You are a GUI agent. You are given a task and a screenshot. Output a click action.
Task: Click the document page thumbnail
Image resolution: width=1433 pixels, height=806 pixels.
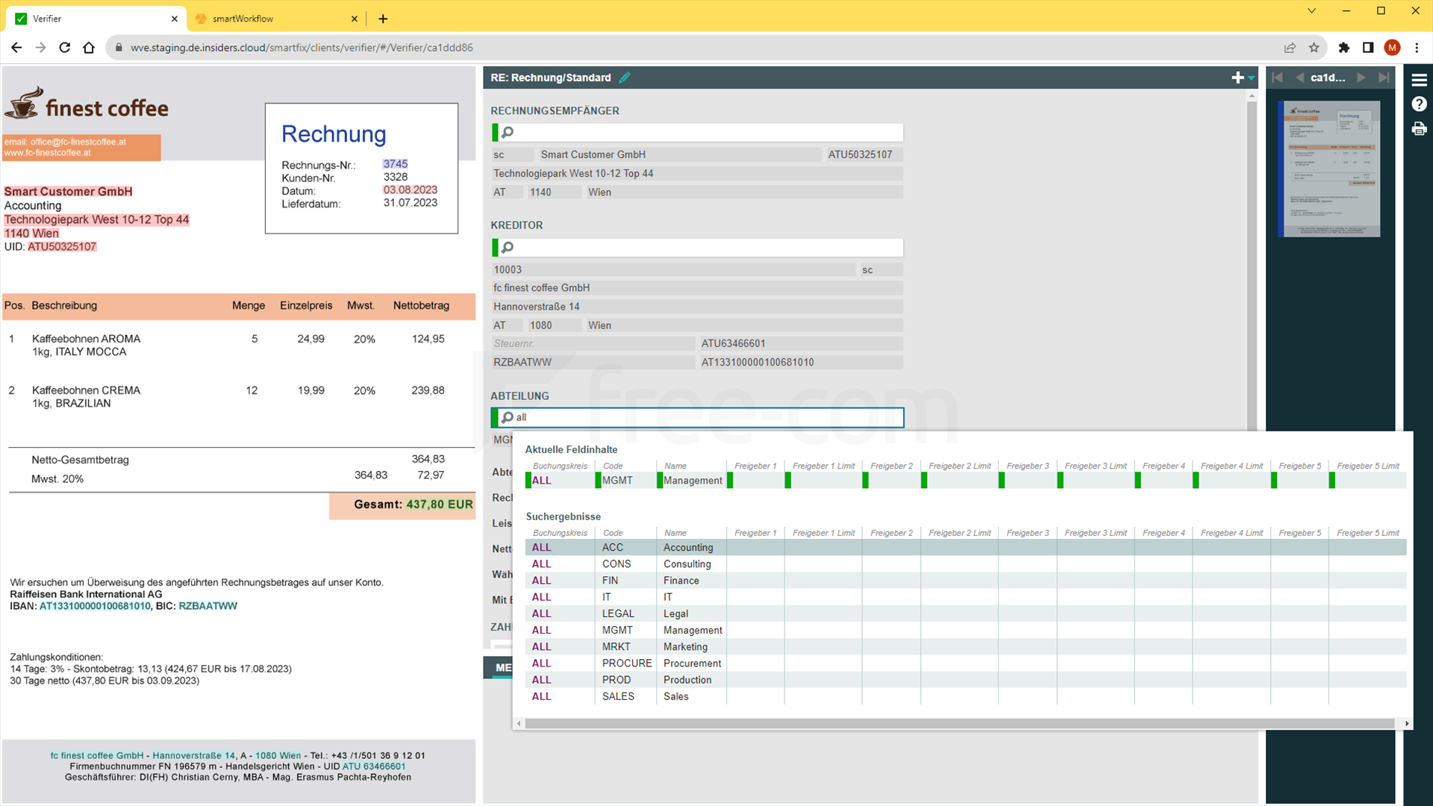1329,169
